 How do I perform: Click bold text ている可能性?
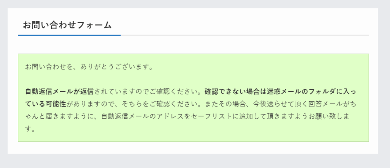click(x=46, y=104)
